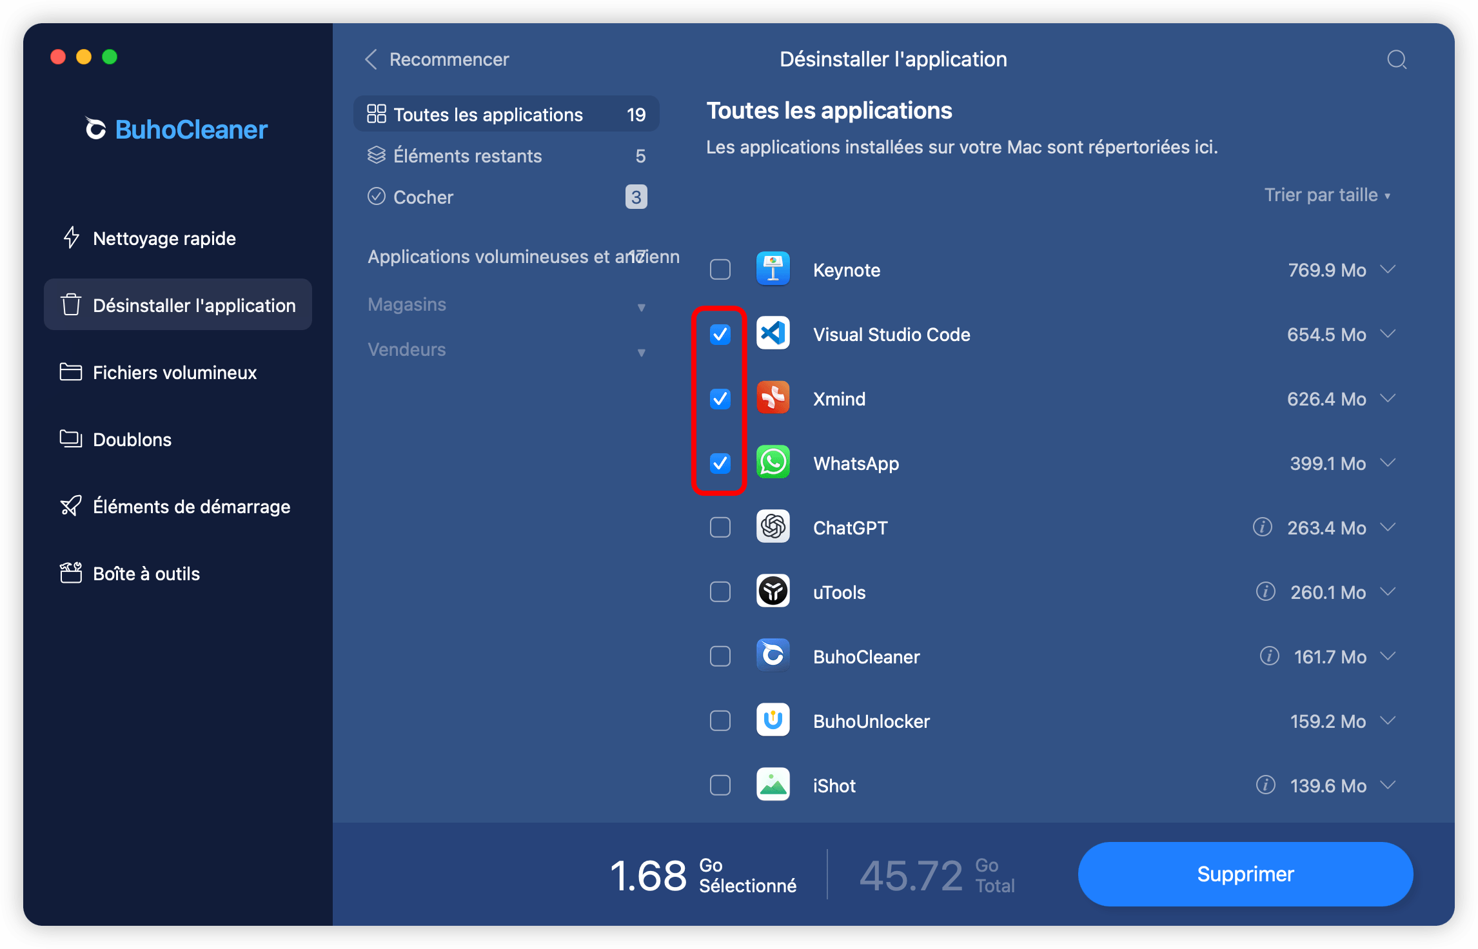The height and width of the screenshot is (949, 1478).
Task: Show info for iShot
Action: [1265, 785]
